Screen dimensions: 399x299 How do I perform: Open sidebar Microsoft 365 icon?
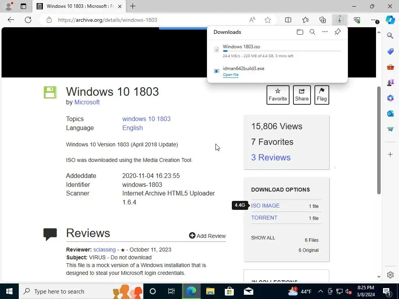[390, 98]
